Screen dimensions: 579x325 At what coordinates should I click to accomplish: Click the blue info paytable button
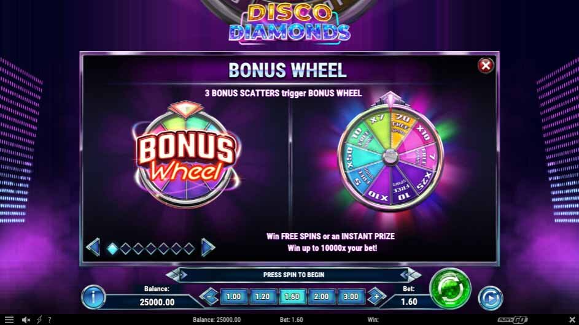pos(93,297)
